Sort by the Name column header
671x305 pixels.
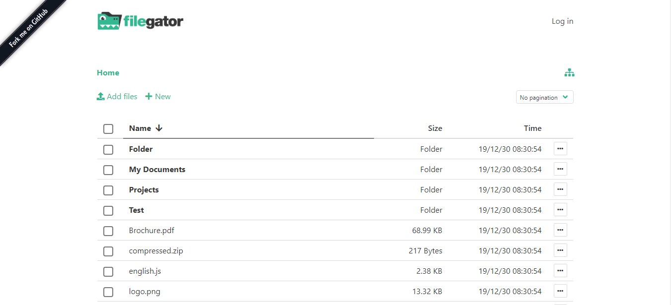coord(140,128)
